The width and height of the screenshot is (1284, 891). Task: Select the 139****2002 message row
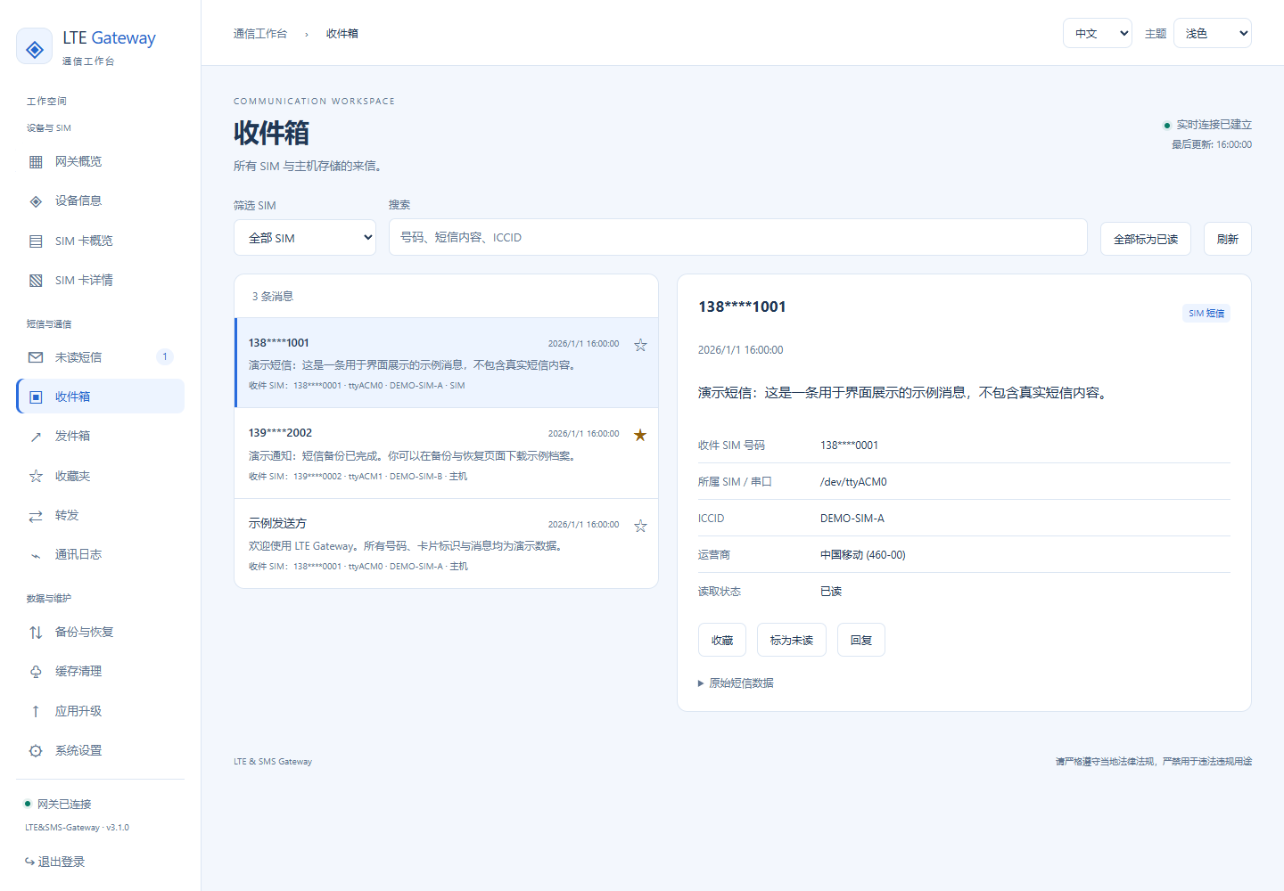coord(446,454)
